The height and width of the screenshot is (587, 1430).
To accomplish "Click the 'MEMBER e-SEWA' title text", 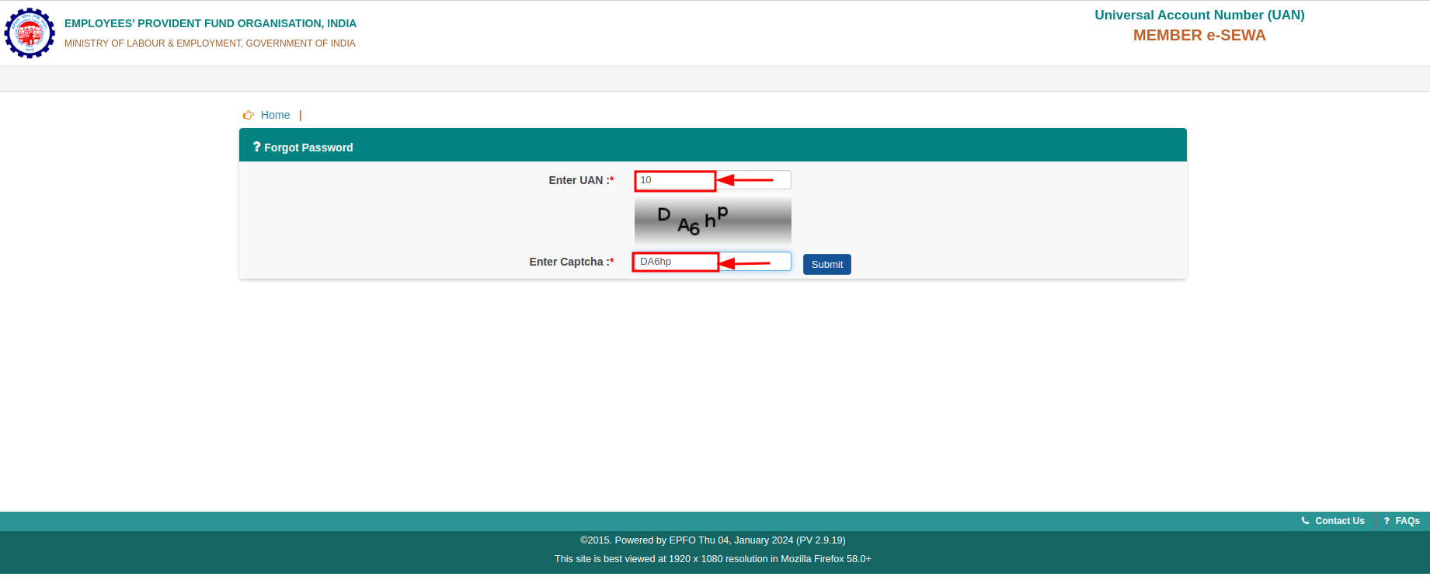I will click(1199, 35).
